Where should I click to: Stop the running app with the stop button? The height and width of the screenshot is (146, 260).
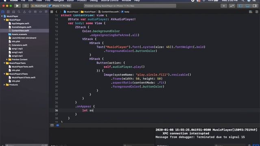coord(26,6)
